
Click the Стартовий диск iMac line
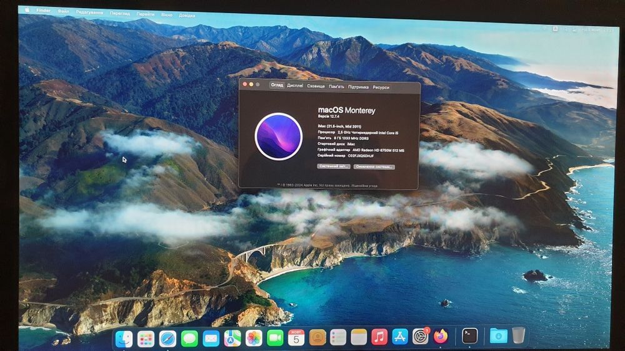click(x=336, y=144)
